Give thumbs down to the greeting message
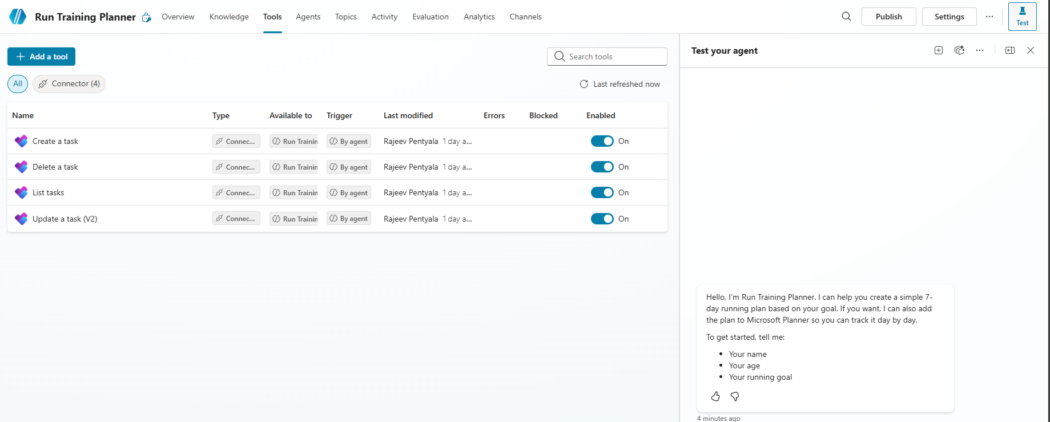Image resolution: width=1050 pixels, height=422 pixels. pyautogui.click(x=735, y=396)
